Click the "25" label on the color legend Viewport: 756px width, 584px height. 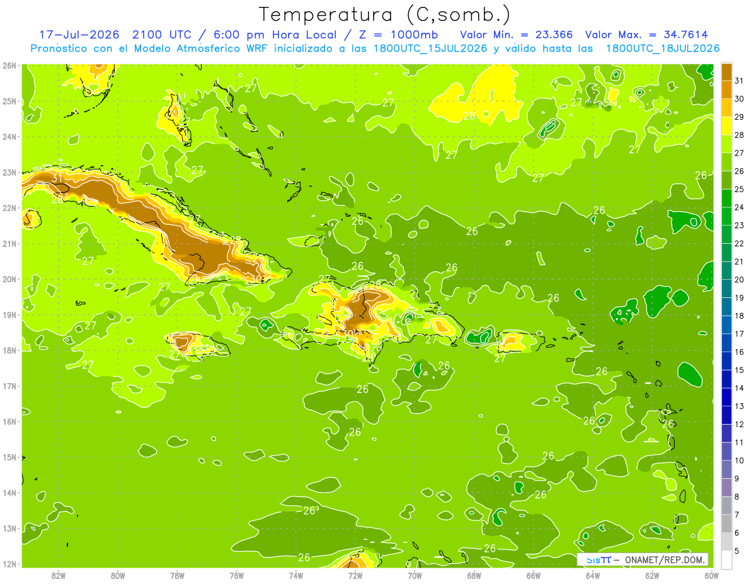point(740,189)
